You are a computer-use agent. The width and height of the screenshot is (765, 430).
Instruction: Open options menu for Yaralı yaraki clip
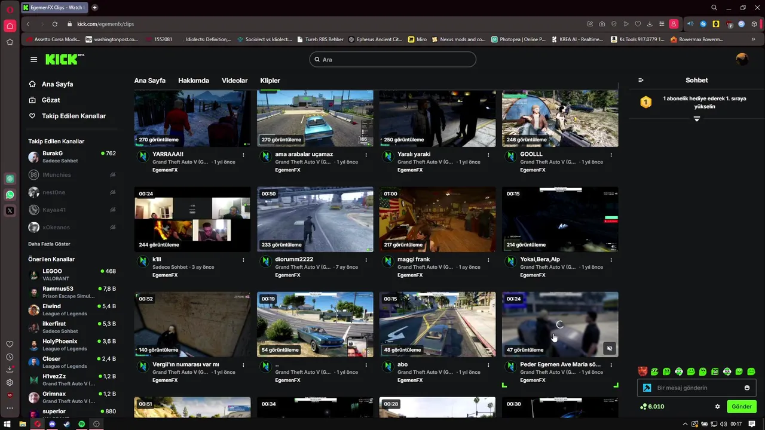(x=488, y=155)
